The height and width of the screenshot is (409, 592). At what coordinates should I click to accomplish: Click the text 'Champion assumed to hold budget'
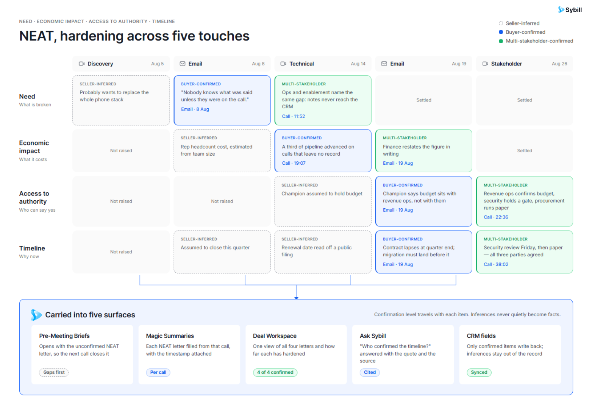point(322,194)
